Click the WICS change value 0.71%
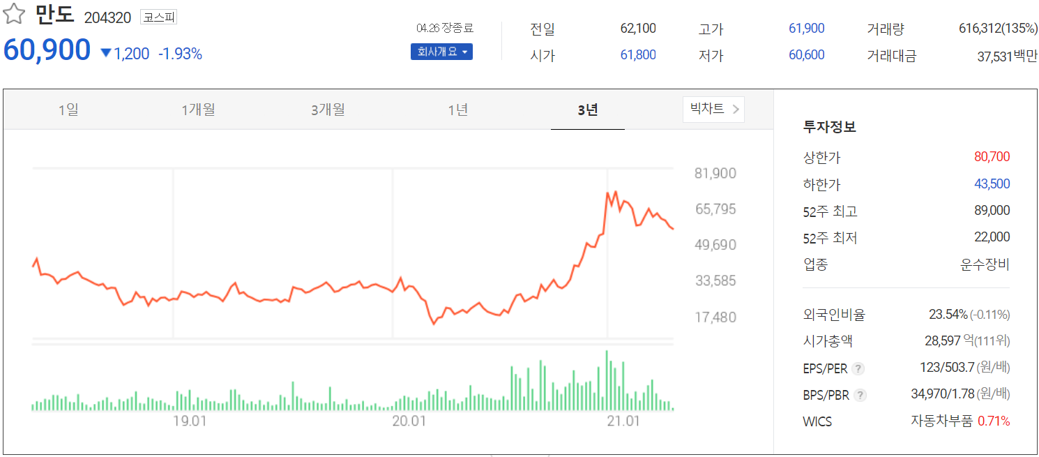The height and width of the screenshot is (457, 1039). pyautogui.click(x=994, y=421)
